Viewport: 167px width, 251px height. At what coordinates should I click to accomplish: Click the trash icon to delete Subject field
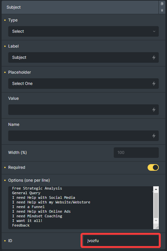tap(162, 10)
